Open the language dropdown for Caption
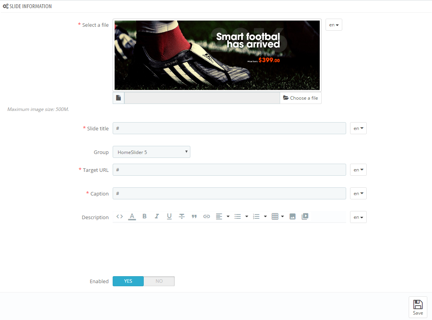This screenshot has height=320, width=432. pos(358,194)
